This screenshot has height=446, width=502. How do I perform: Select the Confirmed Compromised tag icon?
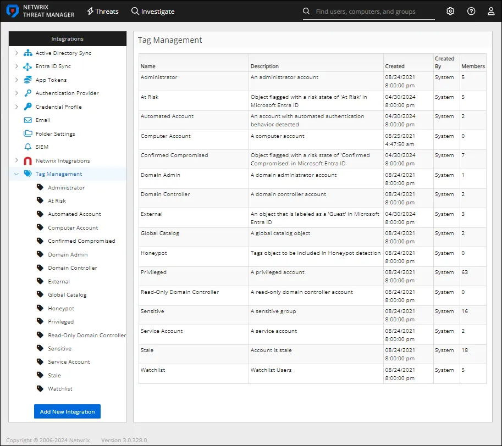40,241
